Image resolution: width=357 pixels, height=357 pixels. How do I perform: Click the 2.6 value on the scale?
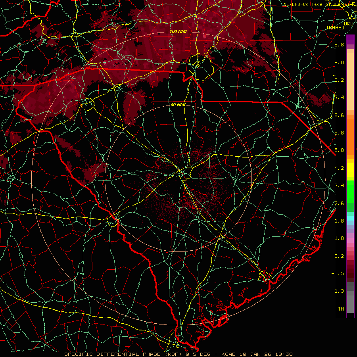[339, 203]
